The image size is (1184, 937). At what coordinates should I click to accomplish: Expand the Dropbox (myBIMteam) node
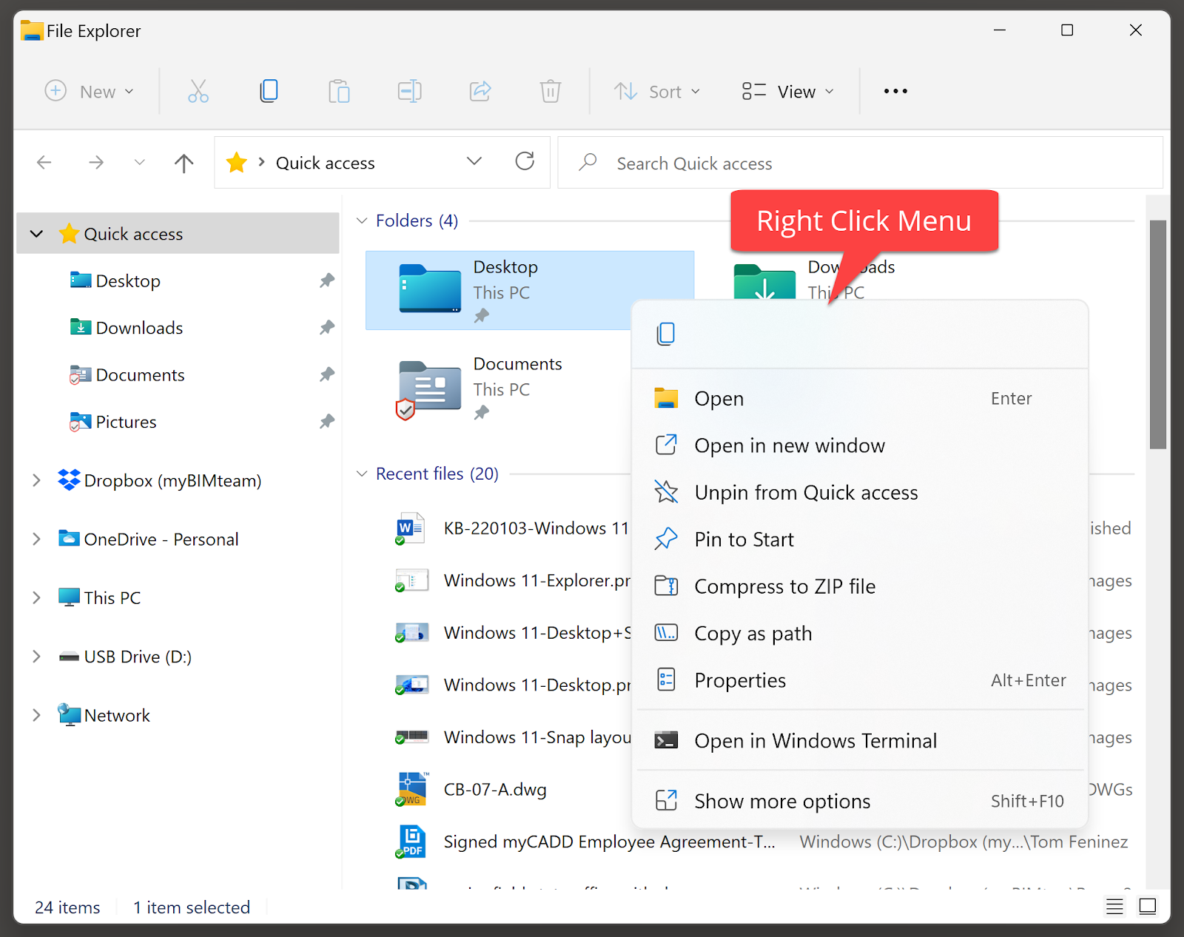(36, 480)
